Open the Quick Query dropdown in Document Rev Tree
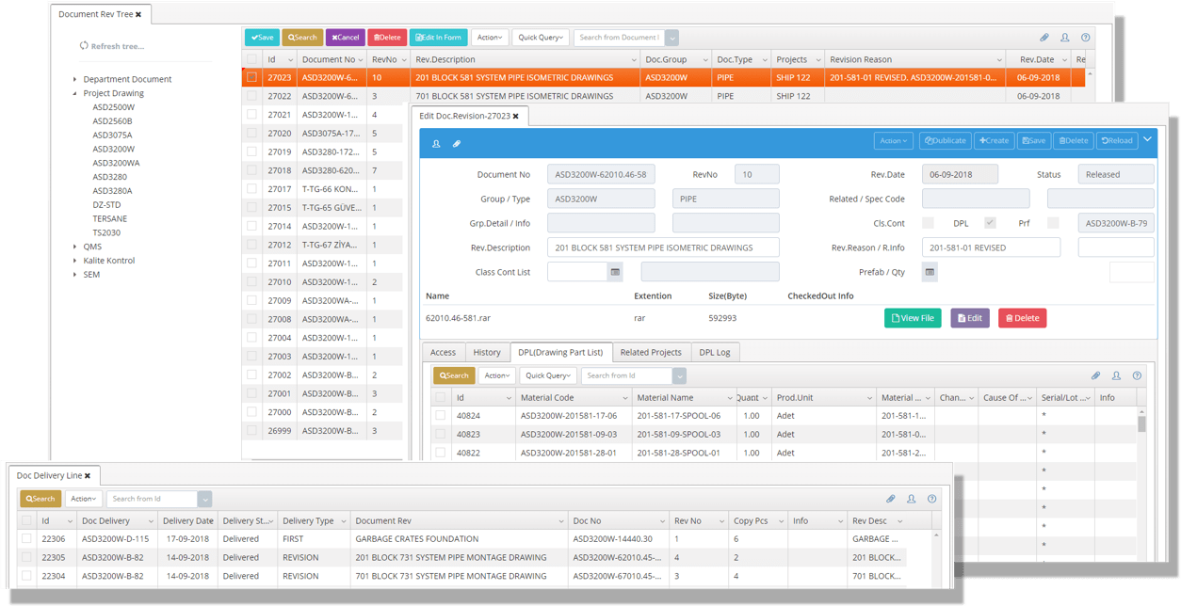 click(x=541, y=38)
